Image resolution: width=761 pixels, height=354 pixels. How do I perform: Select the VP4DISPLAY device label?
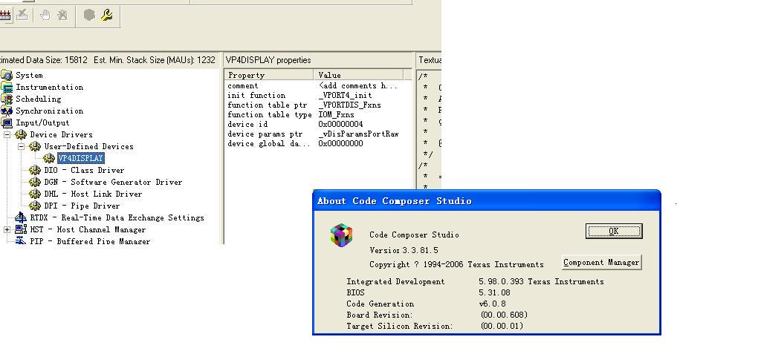(x=80, y=158)
